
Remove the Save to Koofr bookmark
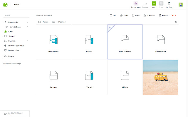[x=27, y=27]
